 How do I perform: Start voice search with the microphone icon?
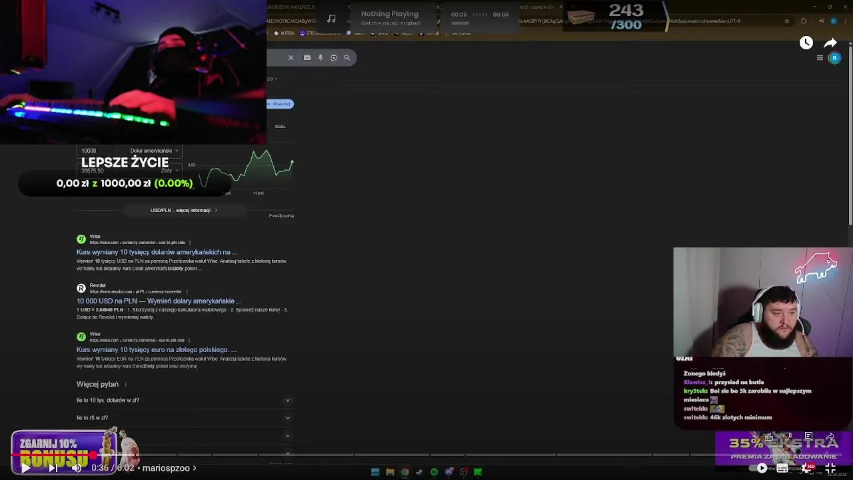321,58
